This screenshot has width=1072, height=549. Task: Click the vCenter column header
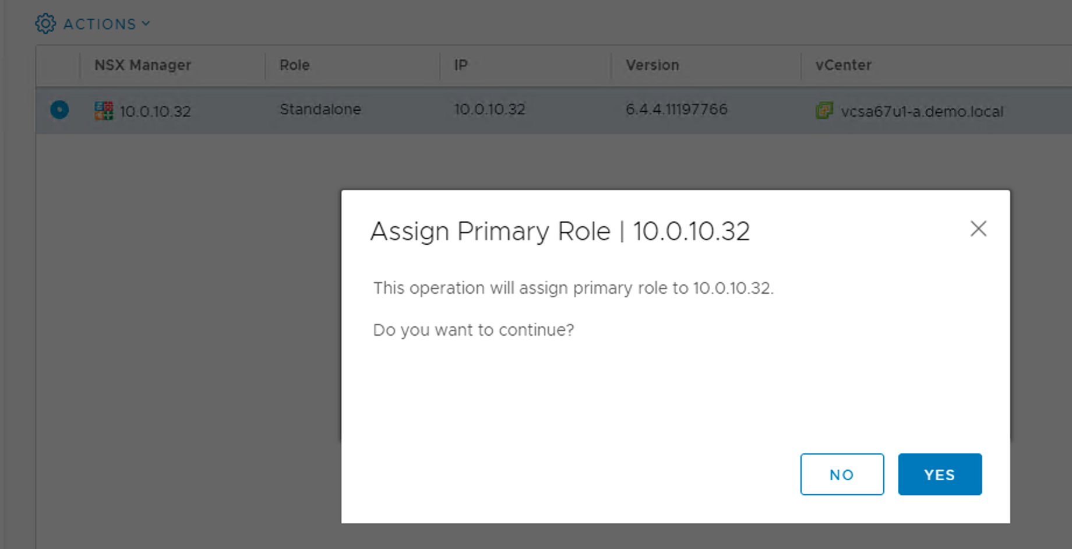pos(843,65)
